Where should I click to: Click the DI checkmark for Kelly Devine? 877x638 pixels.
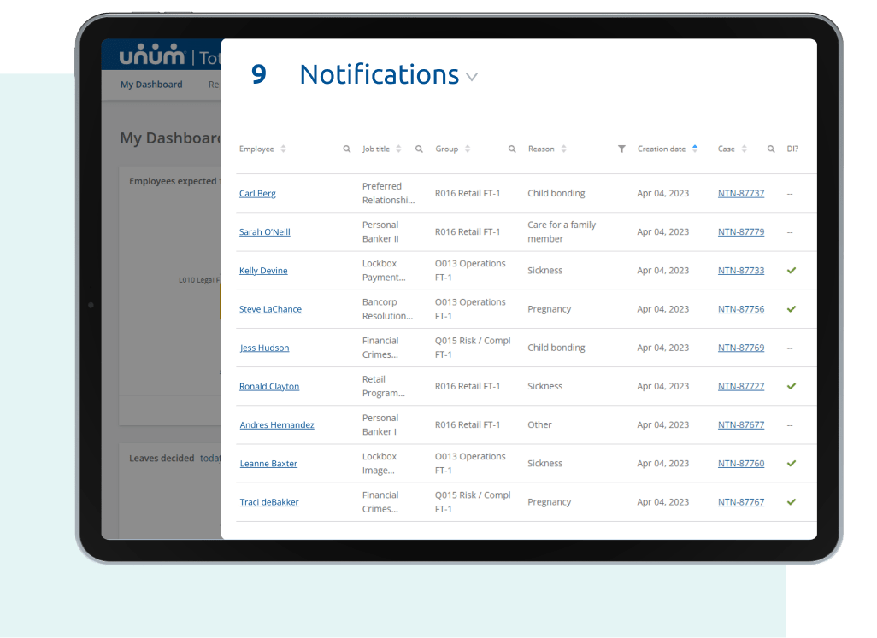coord(791,270)
